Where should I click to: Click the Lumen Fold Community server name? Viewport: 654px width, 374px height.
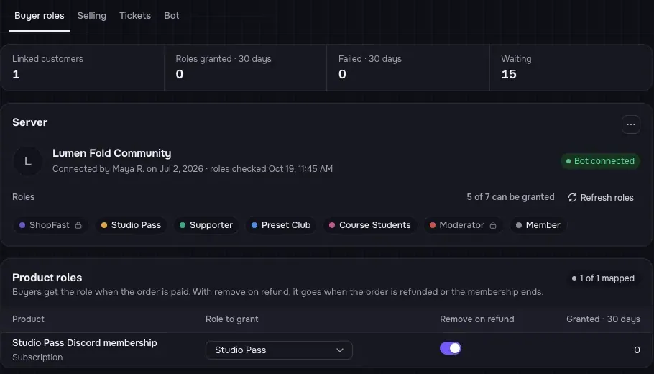point(112,153)
